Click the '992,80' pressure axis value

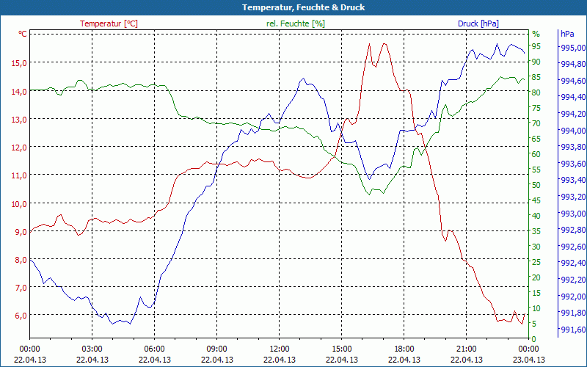(573, 230)
